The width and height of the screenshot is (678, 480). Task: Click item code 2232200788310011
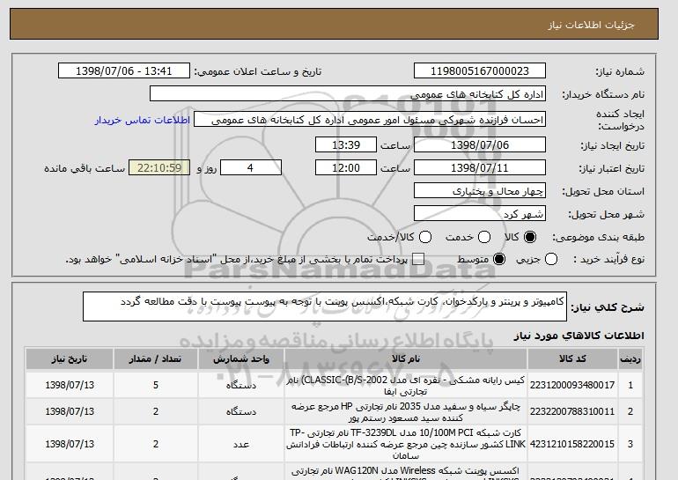[x=572, y=411]
